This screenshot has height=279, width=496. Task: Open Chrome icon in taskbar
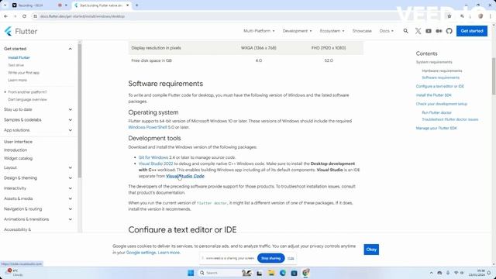coord(305,273)
